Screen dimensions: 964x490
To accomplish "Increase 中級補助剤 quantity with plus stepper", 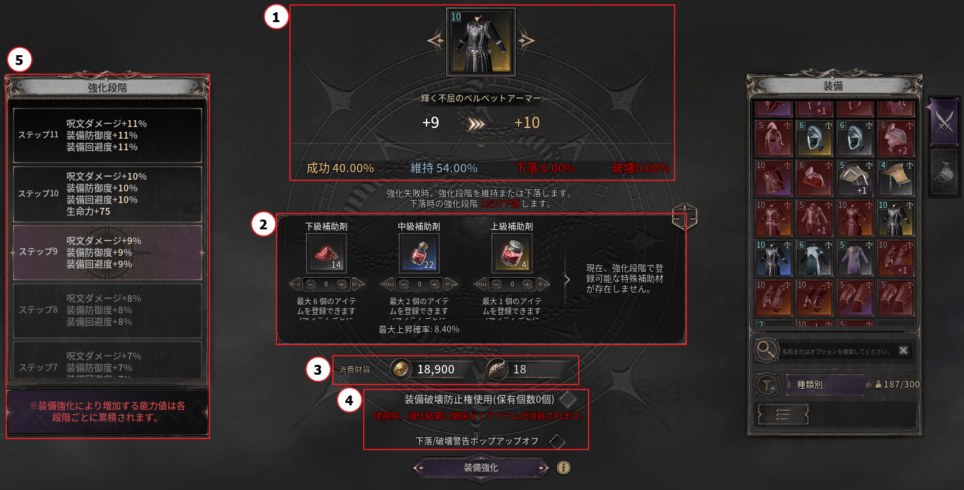I will 435,284.
